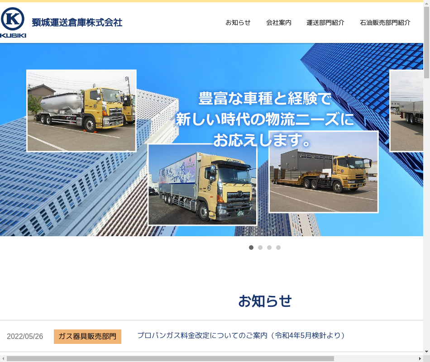Click the wing-body truck photo in center

[x=202, y=185]
